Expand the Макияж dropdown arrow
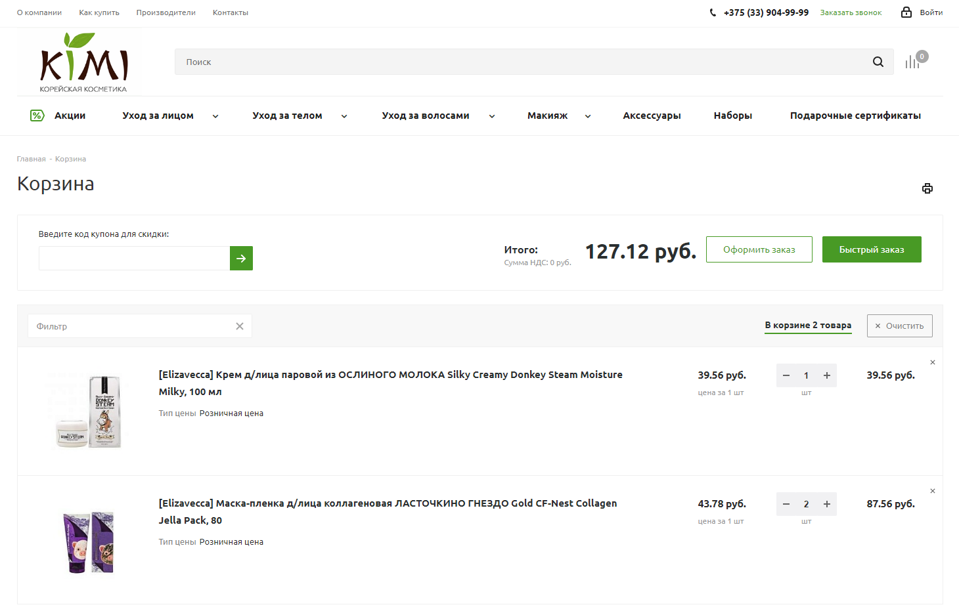959x611 pixels. coord(588,116)
